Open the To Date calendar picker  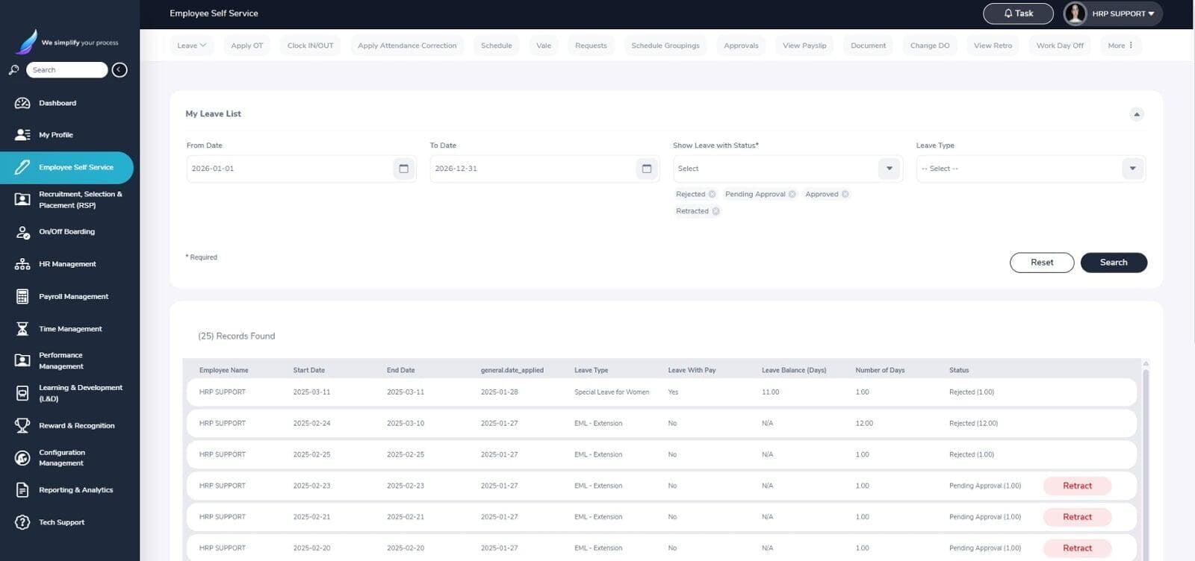647,169
